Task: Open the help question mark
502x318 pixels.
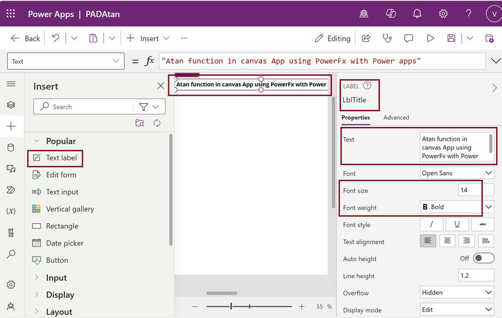Action: pyautogui.click(x=468, y=14)
